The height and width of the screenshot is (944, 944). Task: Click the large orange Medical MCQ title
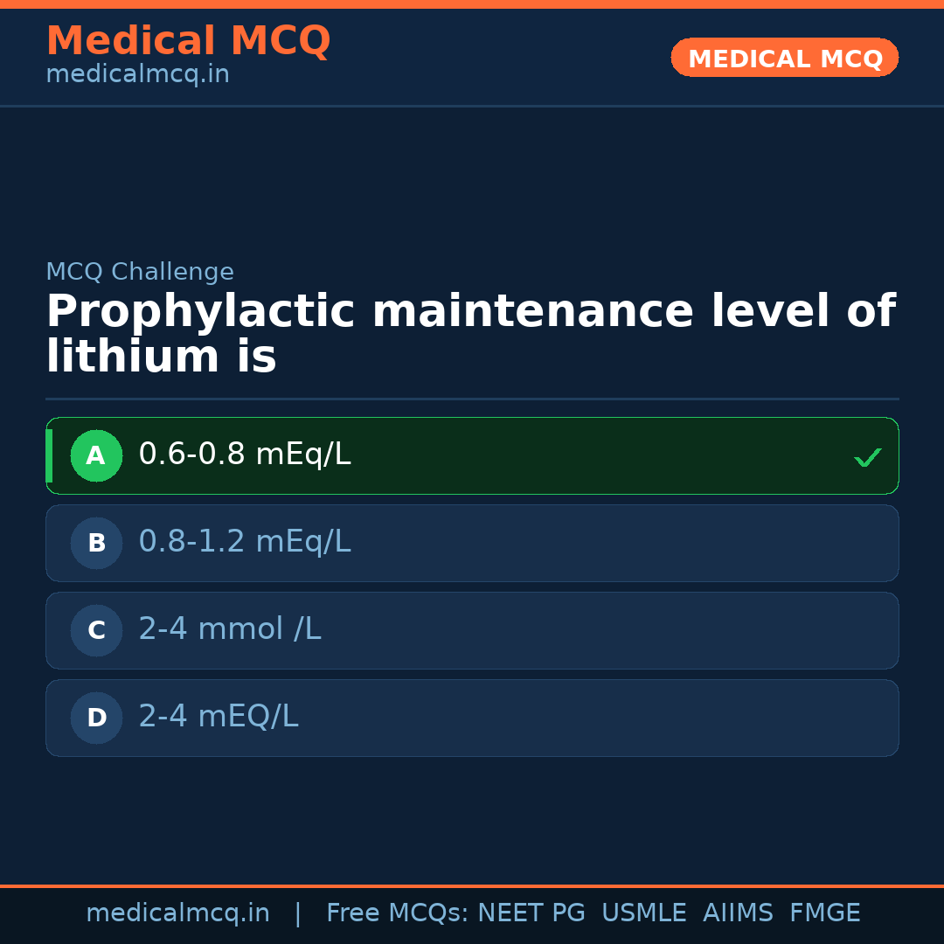(x=188, y=41)
